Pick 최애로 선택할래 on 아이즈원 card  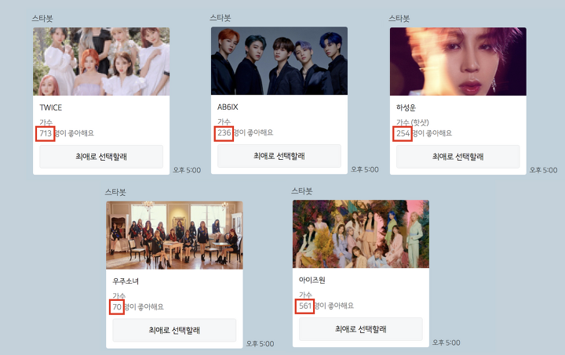click(x=361, y=329)
